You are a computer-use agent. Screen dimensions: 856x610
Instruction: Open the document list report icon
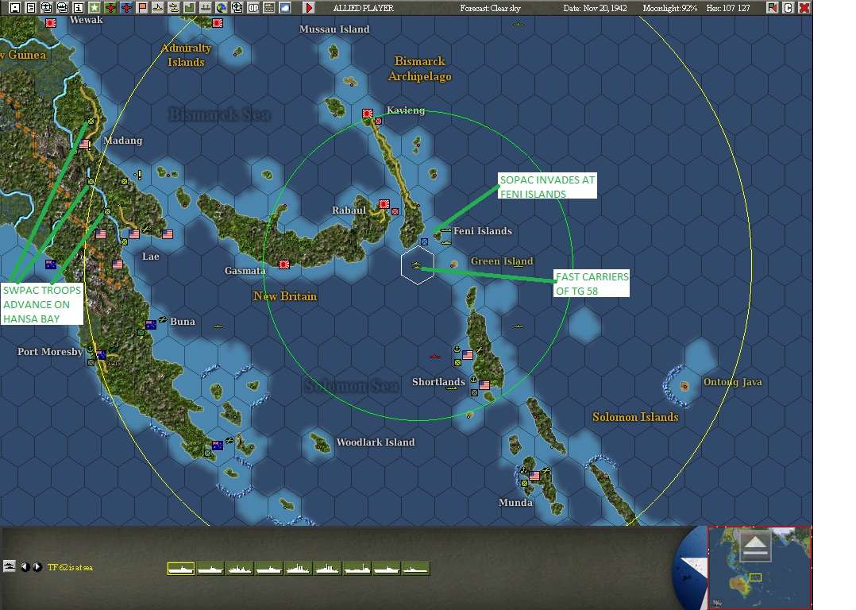tap(30, 8)
